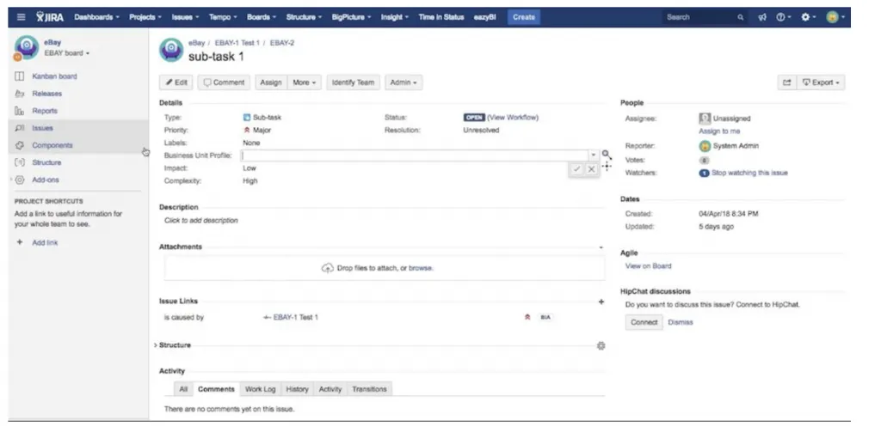Click to add description text

click(x=201, y=221)
